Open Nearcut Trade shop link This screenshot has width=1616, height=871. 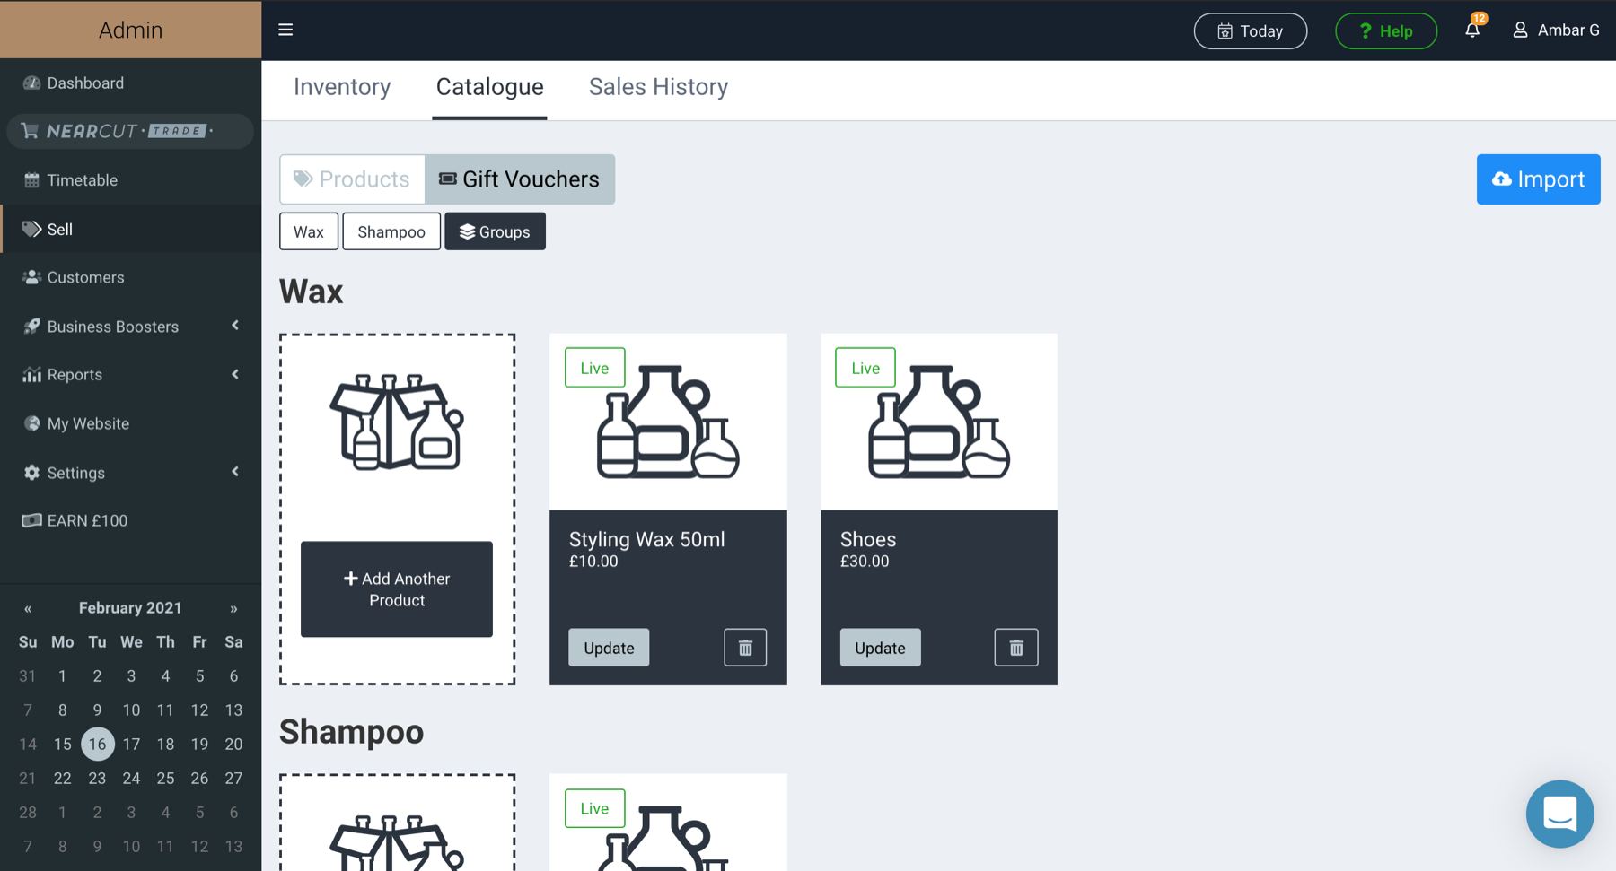(130, 131)
